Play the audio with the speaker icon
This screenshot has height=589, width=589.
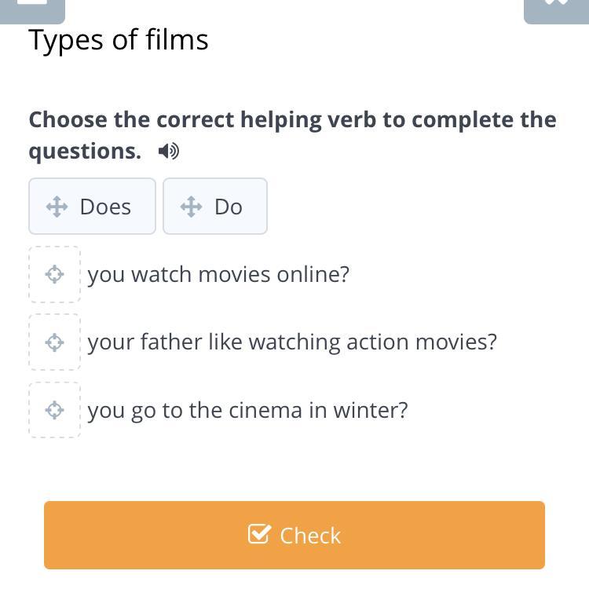tap(168, 151)
